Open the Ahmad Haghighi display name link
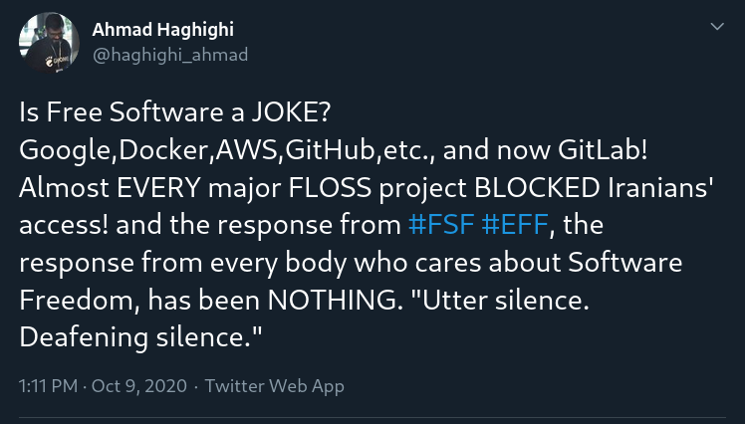Image resolution: width=745 pixels, height=424 pixels. [x=163, y=30]
